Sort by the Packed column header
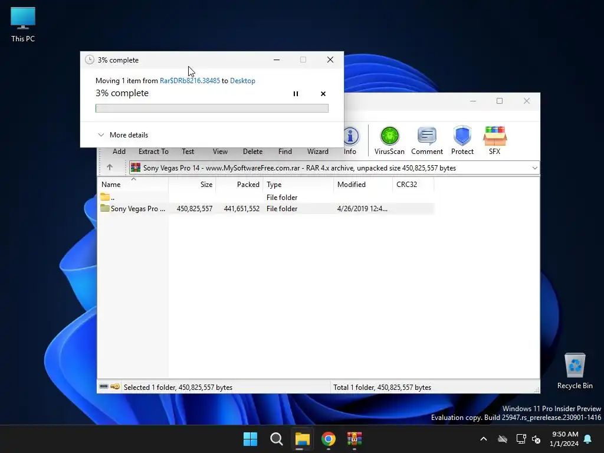The height and width of the screenshot is (453, 604). pos(239,185)
